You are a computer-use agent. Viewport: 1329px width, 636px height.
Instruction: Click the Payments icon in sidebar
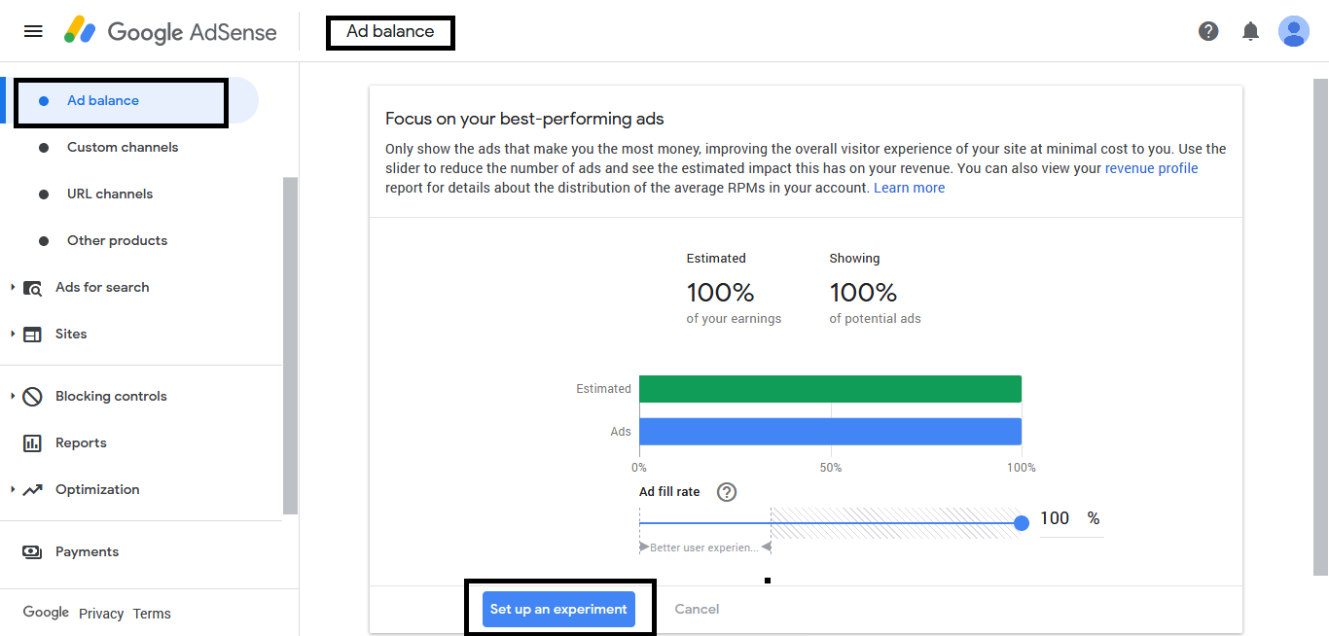click(x=32, y=552)
